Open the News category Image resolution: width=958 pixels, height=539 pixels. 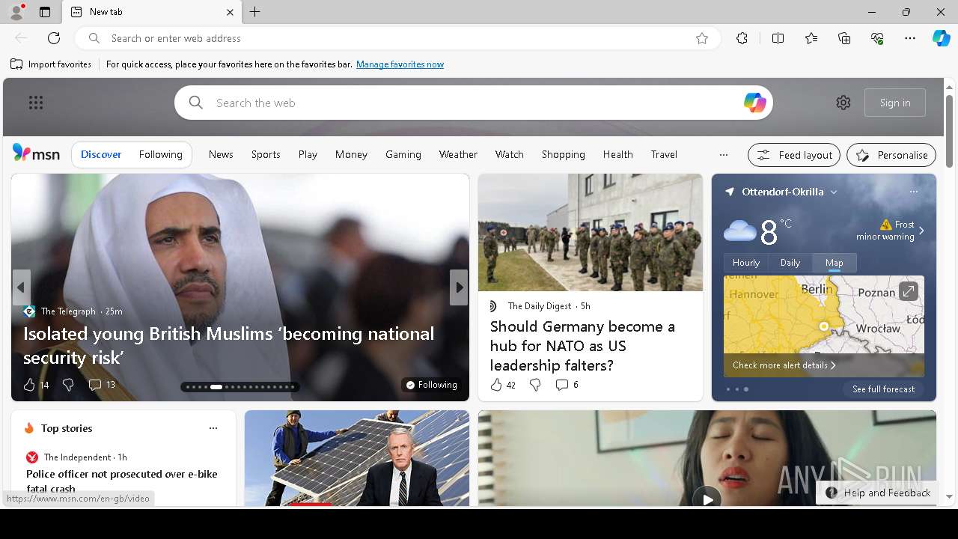(x=221, y=155)
